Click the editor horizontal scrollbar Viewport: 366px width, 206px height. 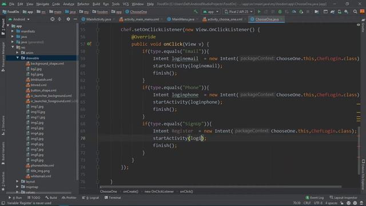click(220, 187)
